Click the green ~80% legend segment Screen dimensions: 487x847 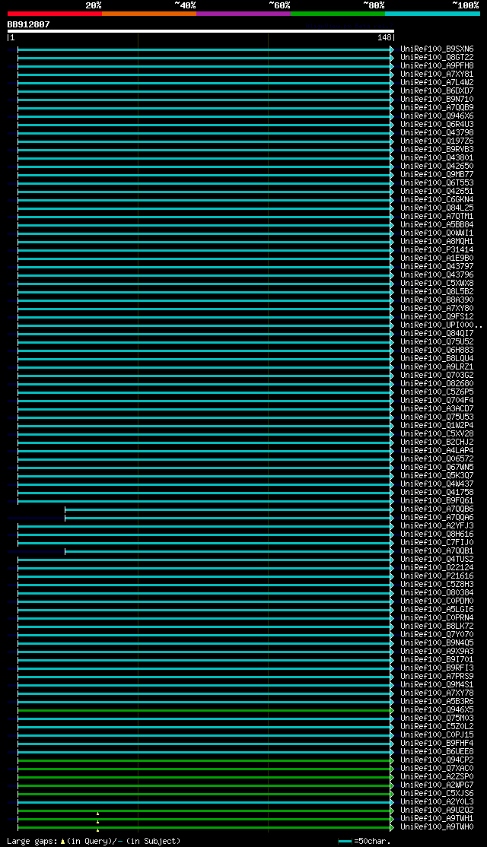click(338, 13)
